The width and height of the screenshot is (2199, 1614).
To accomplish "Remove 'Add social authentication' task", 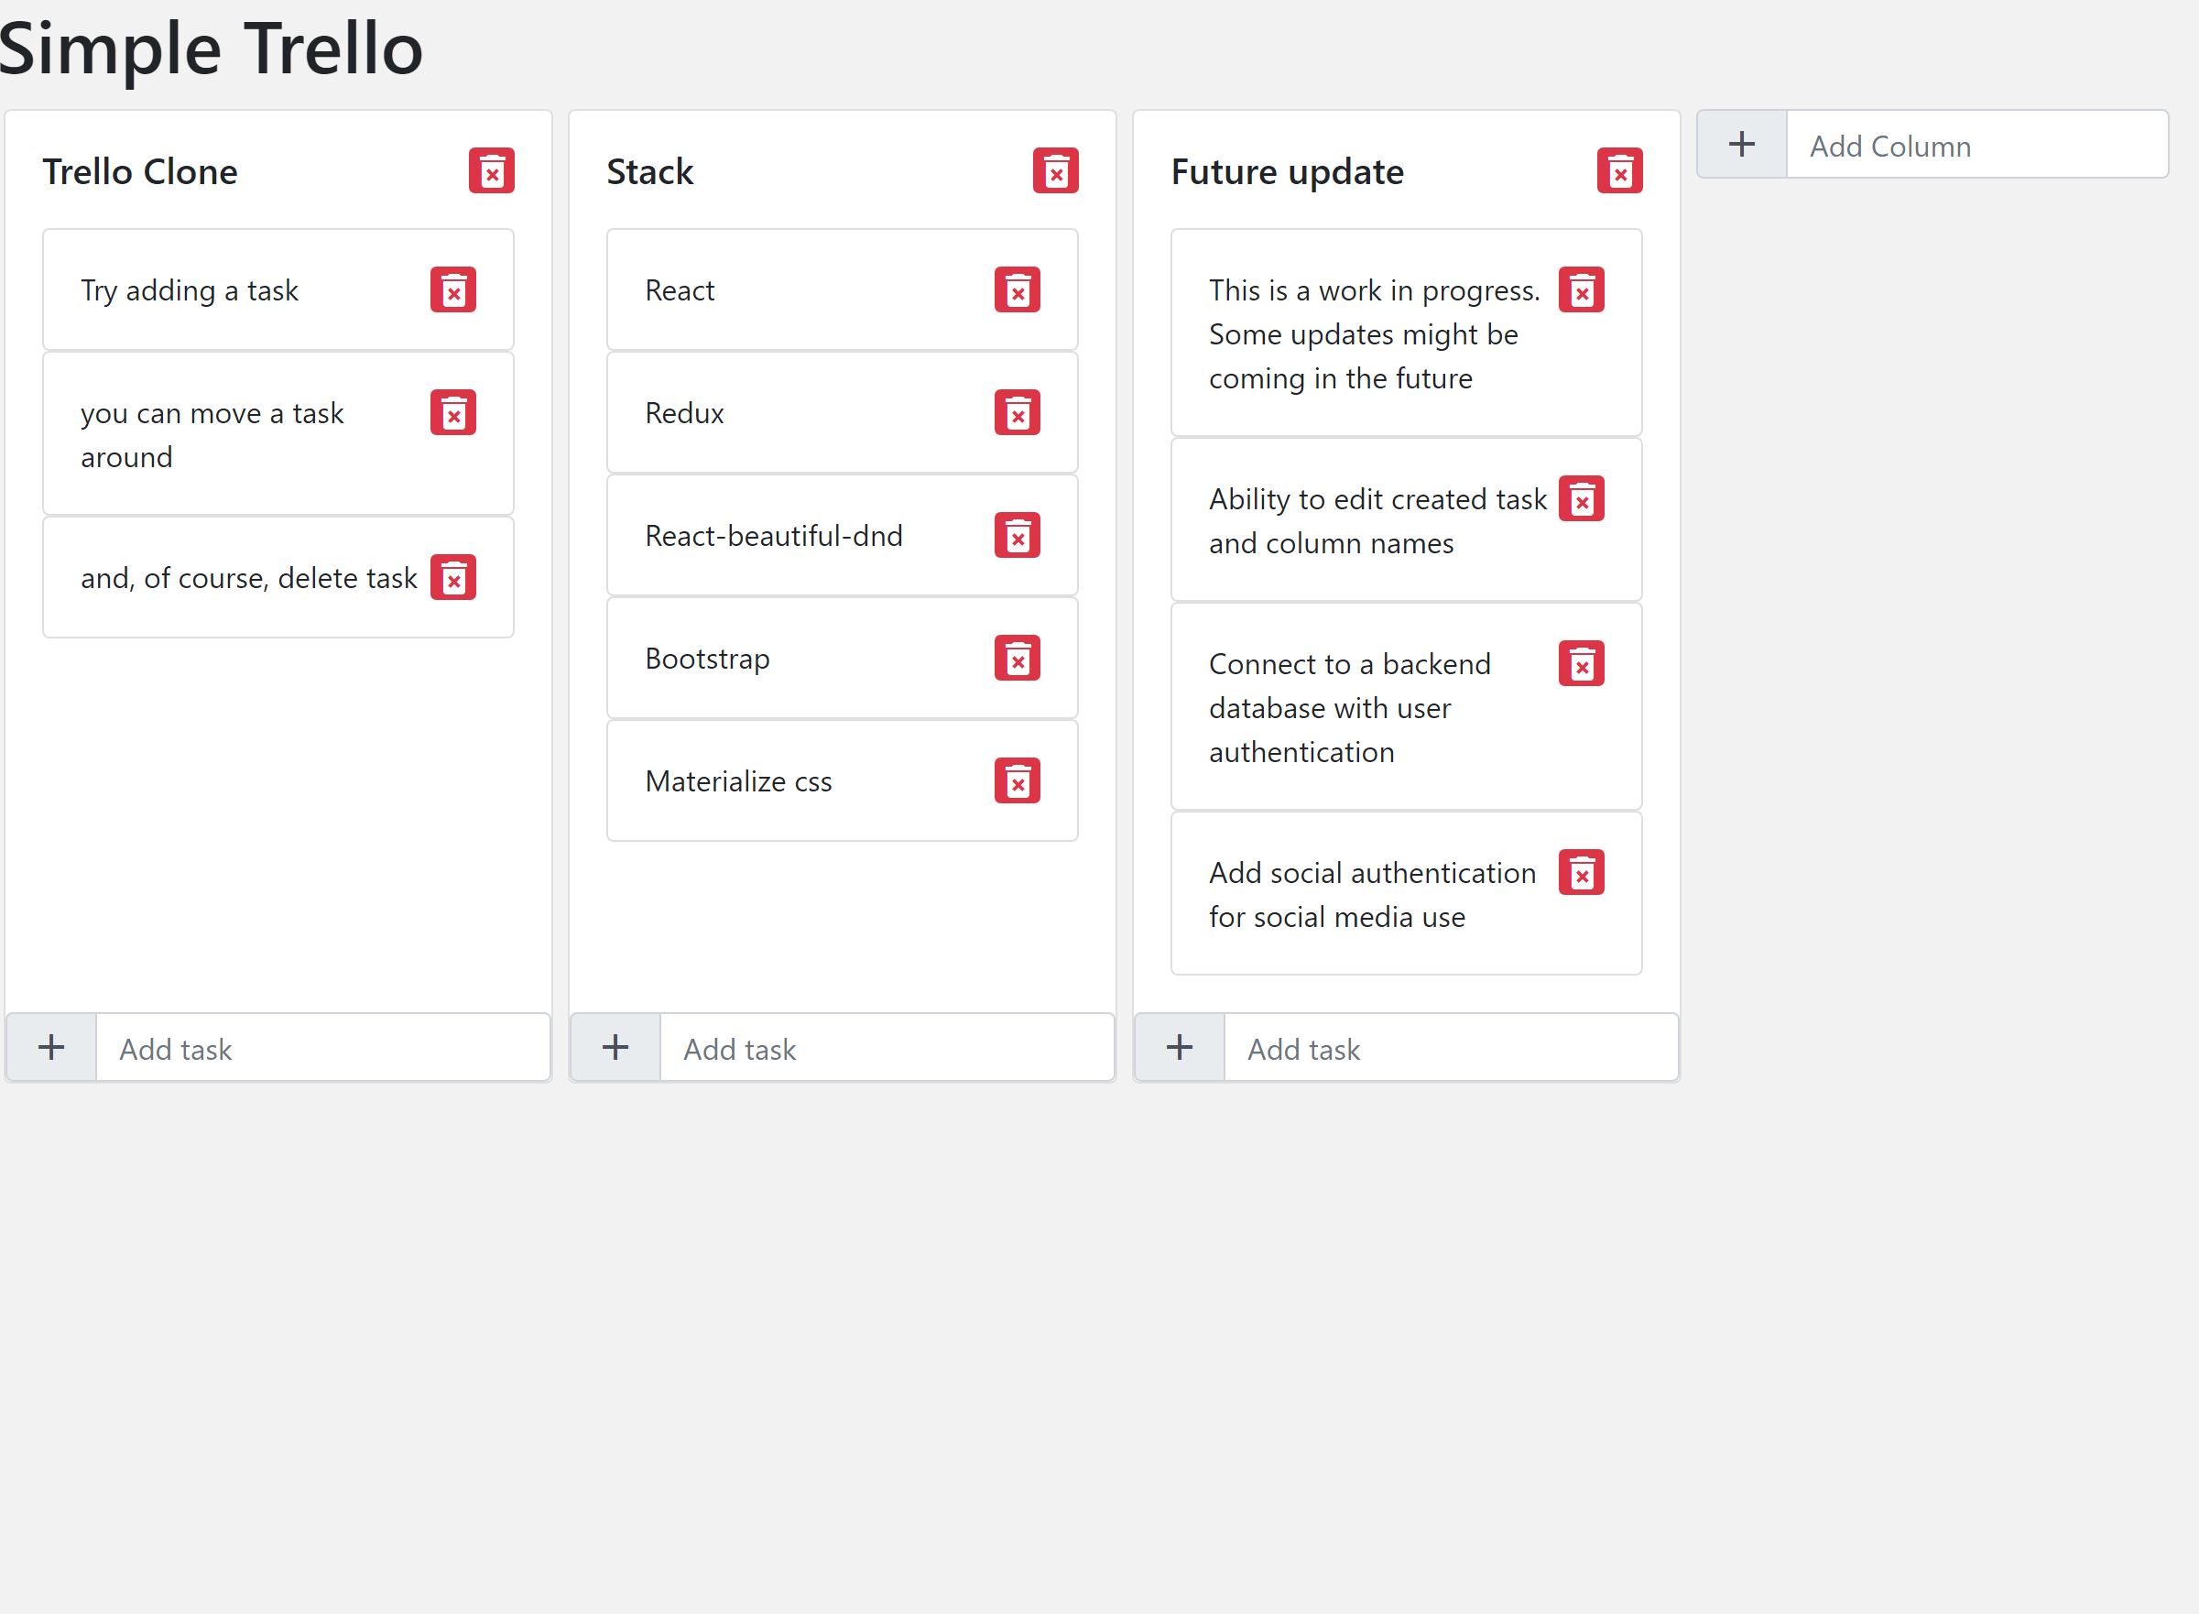I will point(1582,872).
